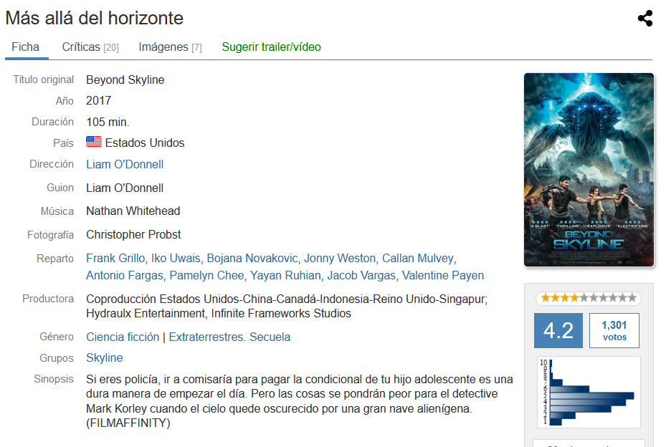
Task: Click the 1,301 votos box
Action: tap(614, 331)
